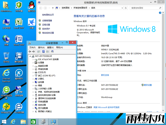Open the recent locations dropdown arrow
Image resolution: width=166 pixels, height=125 pixels.
coord(49,8)
